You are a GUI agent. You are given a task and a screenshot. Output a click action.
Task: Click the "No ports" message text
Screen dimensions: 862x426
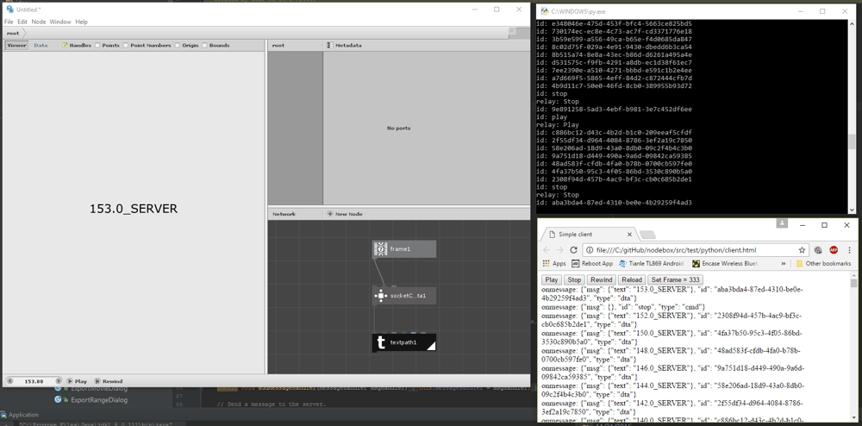[x=398, y=128]
